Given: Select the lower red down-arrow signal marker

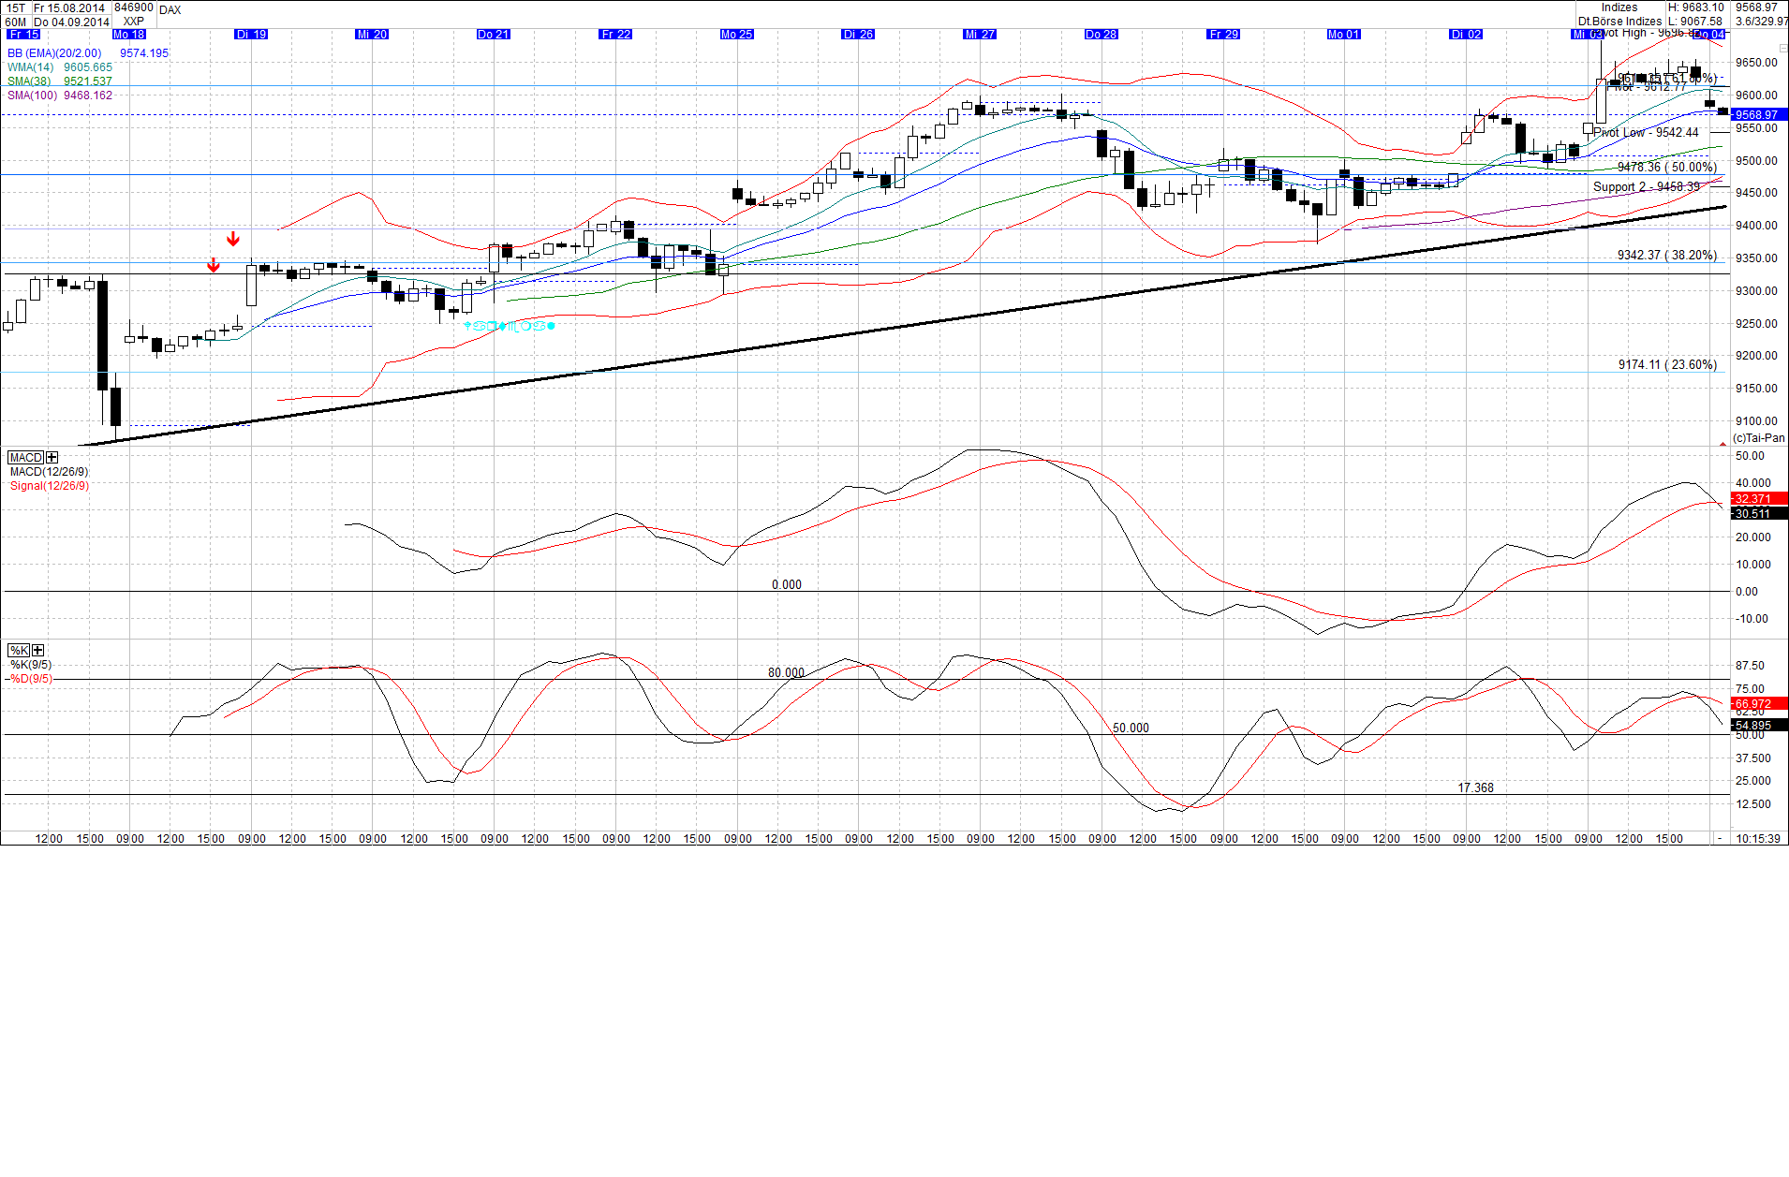Looking at the screenshot, I should (214, 265).
